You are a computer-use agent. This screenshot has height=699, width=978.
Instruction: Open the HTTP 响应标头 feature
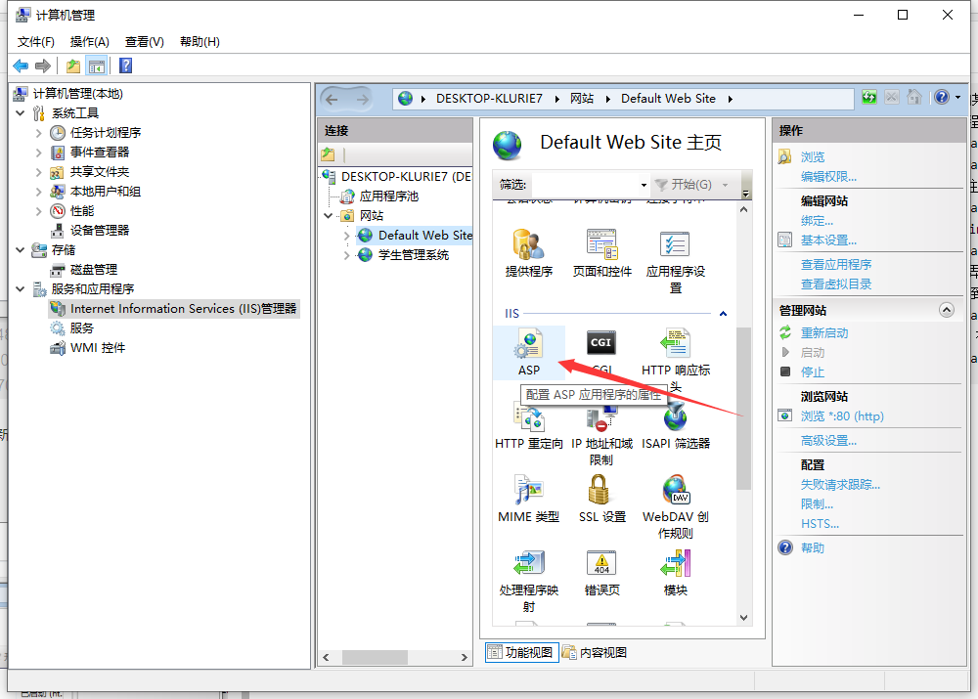click(675, 343)
